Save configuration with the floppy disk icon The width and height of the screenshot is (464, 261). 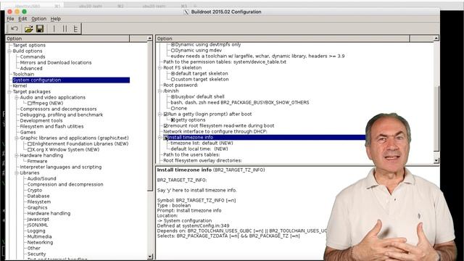(x=40, y=29)
